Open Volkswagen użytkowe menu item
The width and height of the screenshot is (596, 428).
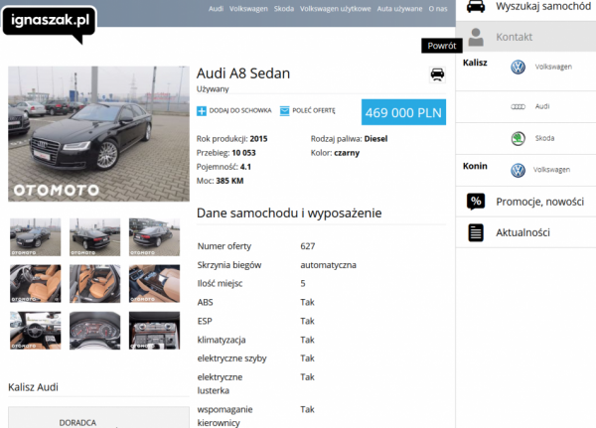[336, 9]
